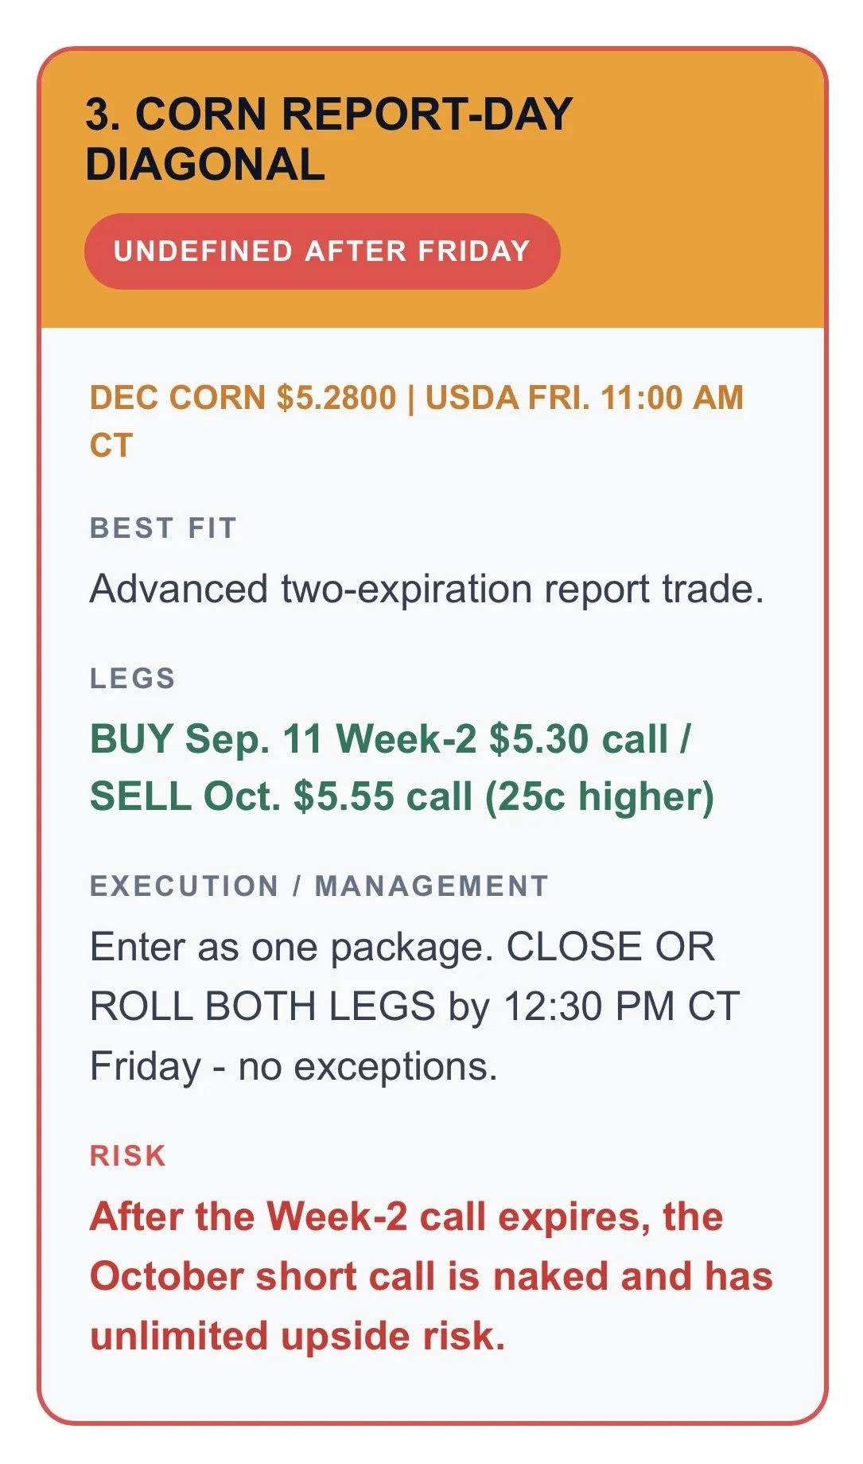Select the Corn Report-Day Diagonal title
The height and width of the screenshot is (1464, 863).
tap(328, 138)
